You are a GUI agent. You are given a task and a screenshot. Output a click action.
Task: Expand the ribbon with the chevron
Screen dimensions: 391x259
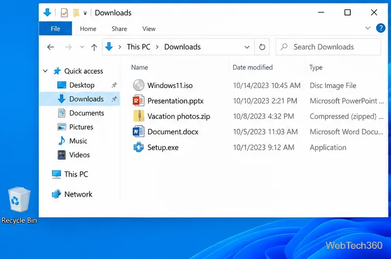tap(367, 28)
